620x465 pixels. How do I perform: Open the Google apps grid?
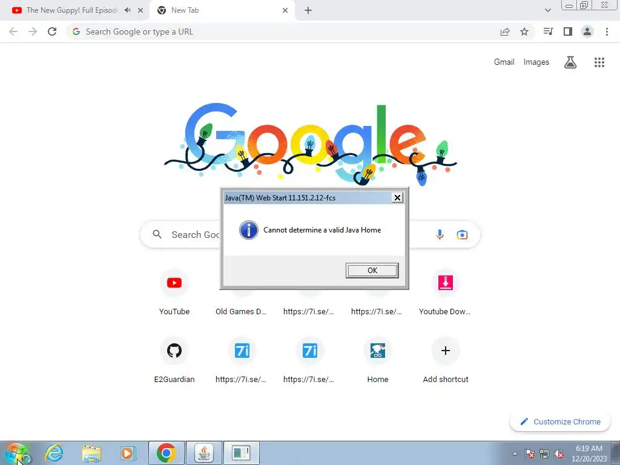[599, 62]
